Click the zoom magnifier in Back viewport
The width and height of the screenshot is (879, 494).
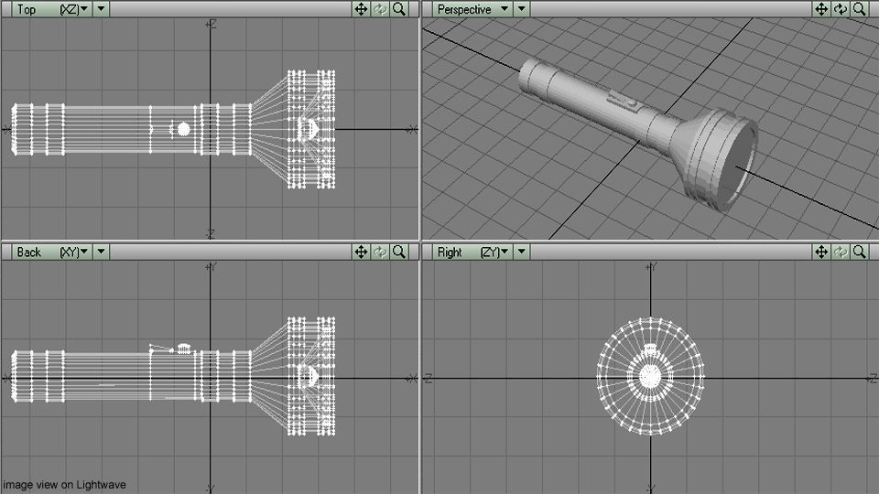point(399,252)
